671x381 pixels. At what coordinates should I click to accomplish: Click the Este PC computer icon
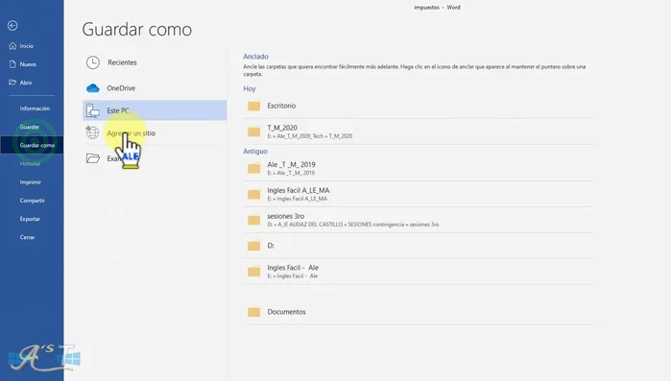[x=93, y=110]
